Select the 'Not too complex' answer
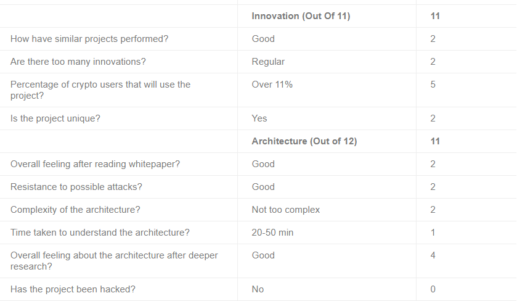517x301 pixels. pyautogui.click(x=285, y=209)
